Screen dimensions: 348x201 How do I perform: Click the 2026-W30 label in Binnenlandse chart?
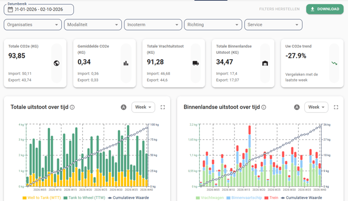coord(289,190)
